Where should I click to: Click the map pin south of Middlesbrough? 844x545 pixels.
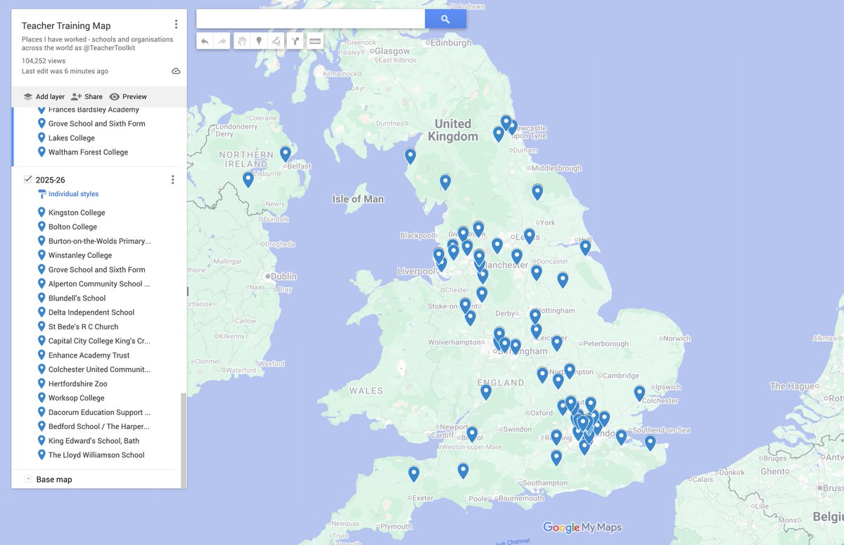coord(537,192)
